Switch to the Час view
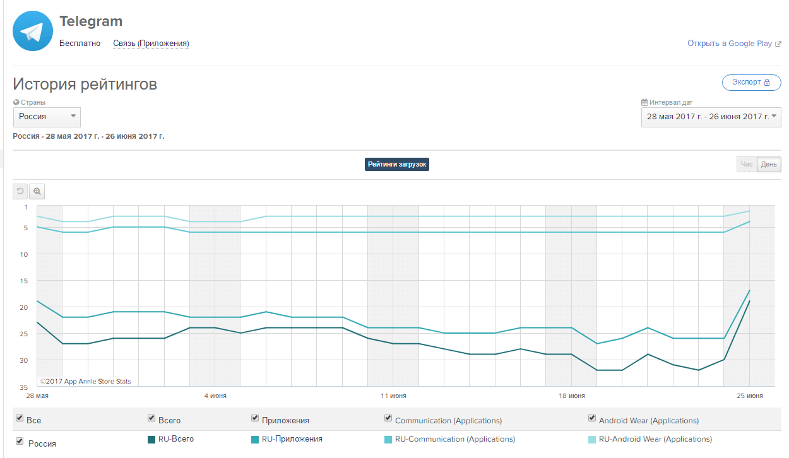Screen dimensions: 789x458 tap(747, 165)
